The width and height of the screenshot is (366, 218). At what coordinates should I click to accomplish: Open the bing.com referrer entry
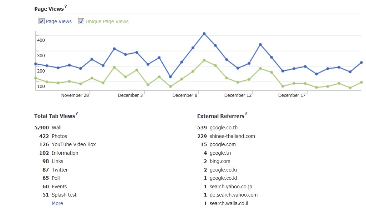coord(220,161)
